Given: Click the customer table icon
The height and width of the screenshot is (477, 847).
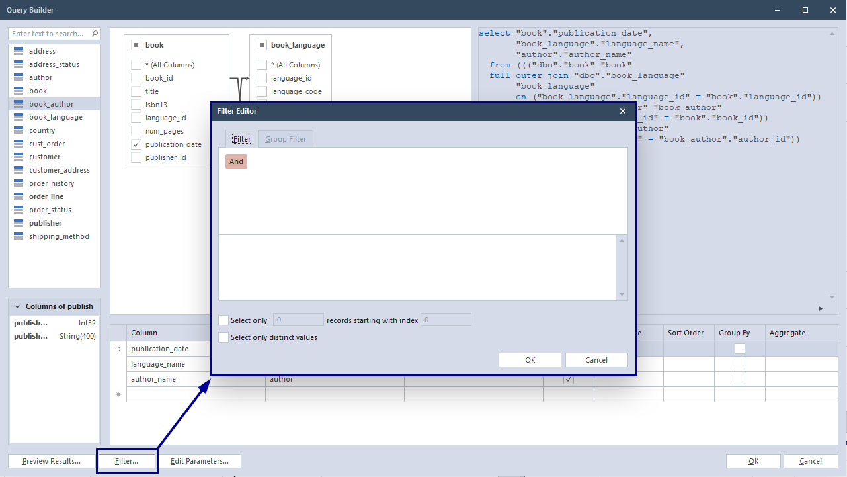Looking at the screenshot, I should coord(19,157).
